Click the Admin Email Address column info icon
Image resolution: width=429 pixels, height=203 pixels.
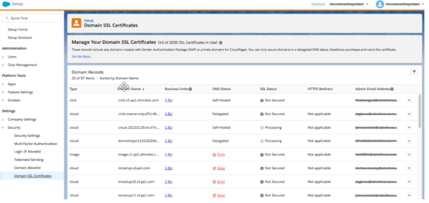click(x=392, y=89)
